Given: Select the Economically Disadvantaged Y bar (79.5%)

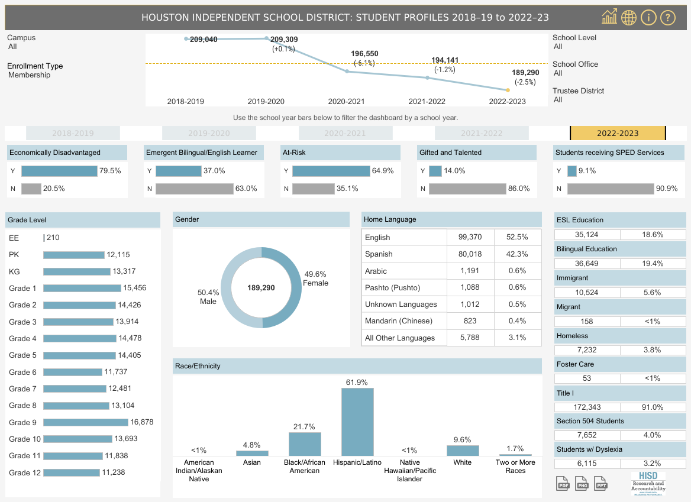Looking at the screenshot, I should tap(59, 171).
